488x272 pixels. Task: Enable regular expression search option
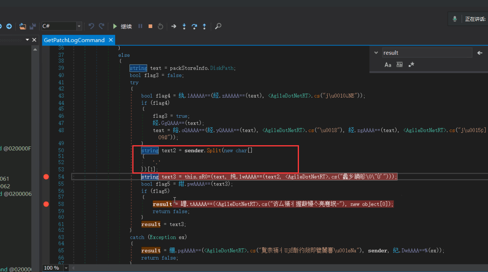click(411, 65)
